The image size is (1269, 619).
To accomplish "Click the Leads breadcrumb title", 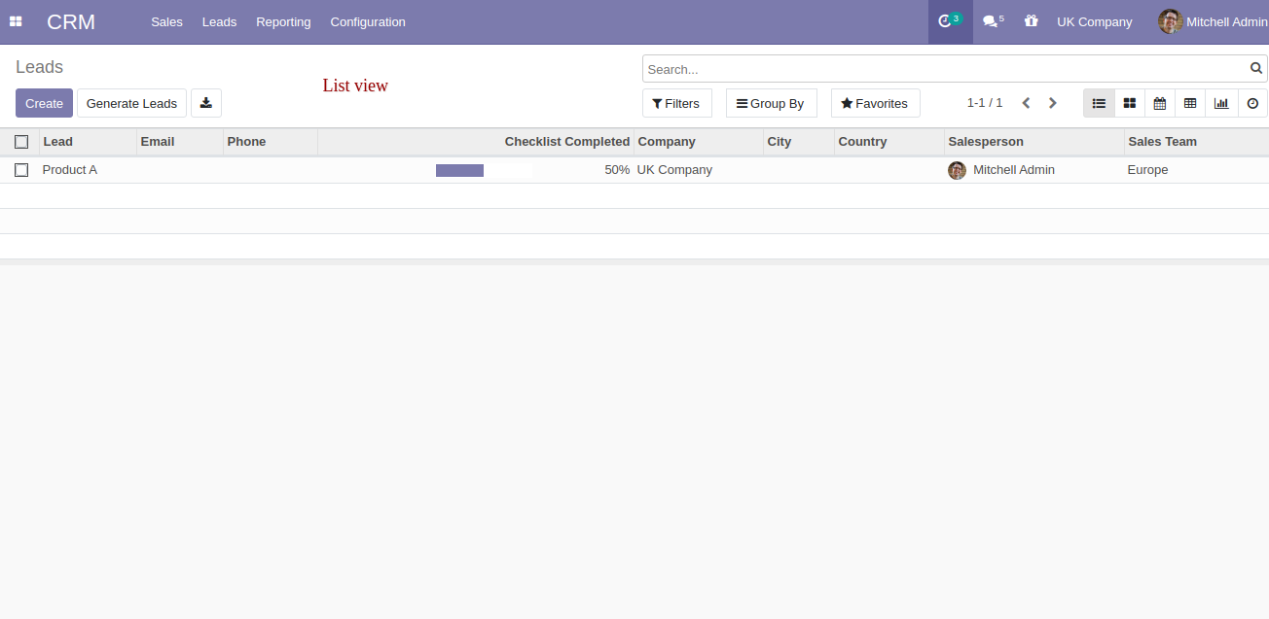I will [39, 67].
